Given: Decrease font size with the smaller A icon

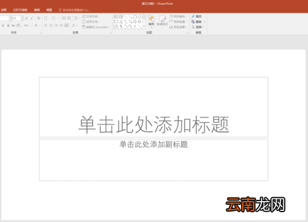Looking at the screenshot, I should (x=32, y=18).
